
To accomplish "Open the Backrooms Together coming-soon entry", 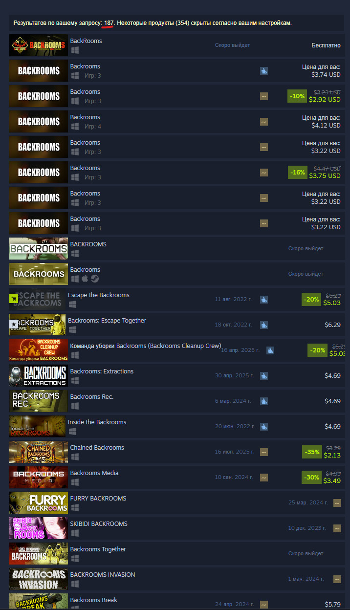I will tap(176, 554).
